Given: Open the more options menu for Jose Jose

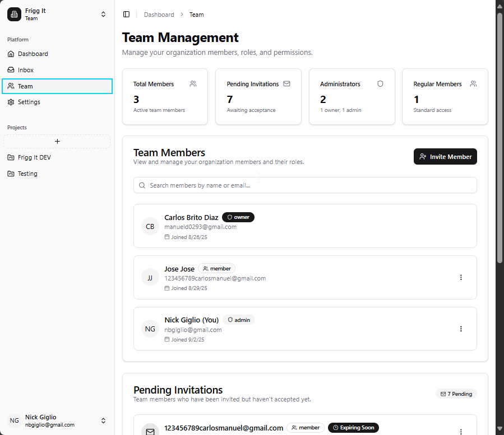Looking at the screenshot, I should 461,278.
